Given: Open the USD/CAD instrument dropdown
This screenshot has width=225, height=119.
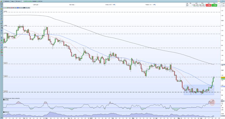Looking at the screenshot, I should coord(7,1).
